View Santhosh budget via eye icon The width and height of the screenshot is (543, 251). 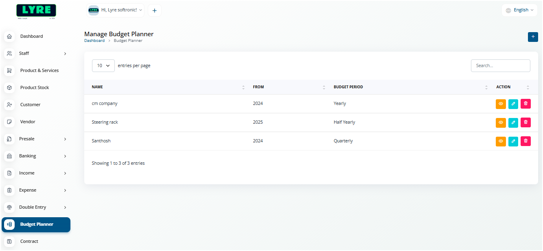501,141
